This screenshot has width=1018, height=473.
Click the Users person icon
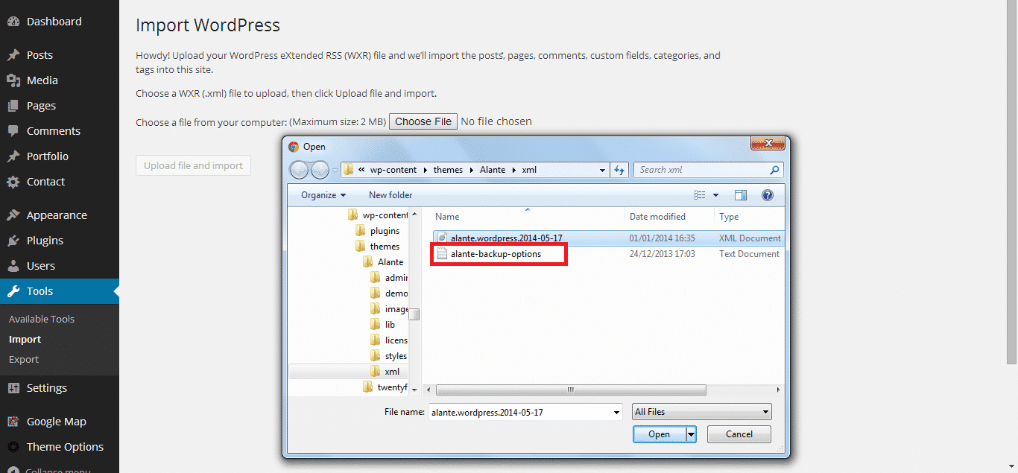pos(13,266)
